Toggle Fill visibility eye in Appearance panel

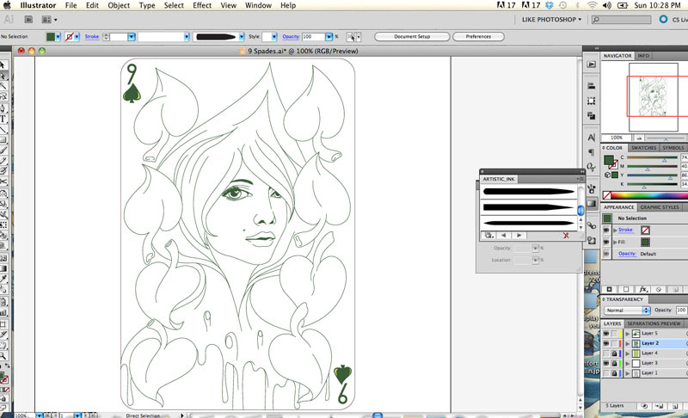(606, 243)
